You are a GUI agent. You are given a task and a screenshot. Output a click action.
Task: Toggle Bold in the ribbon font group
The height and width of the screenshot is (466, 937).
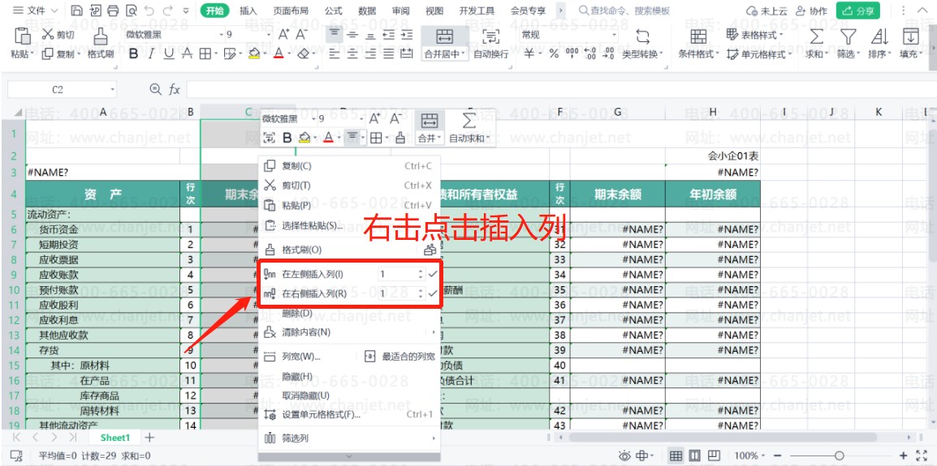(133, 54)
